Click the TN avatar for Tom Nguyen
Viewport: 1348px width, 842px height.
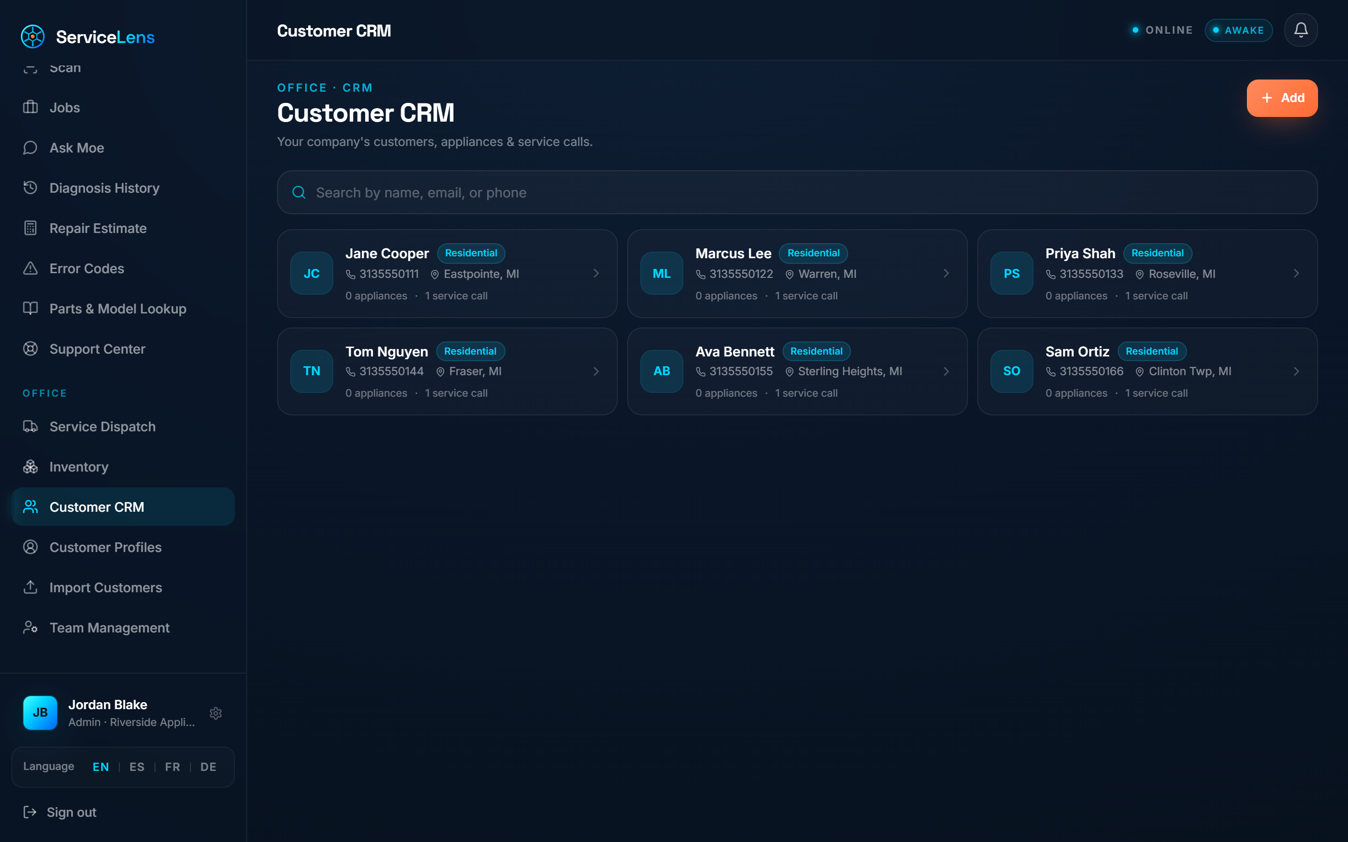pos(311,371)
